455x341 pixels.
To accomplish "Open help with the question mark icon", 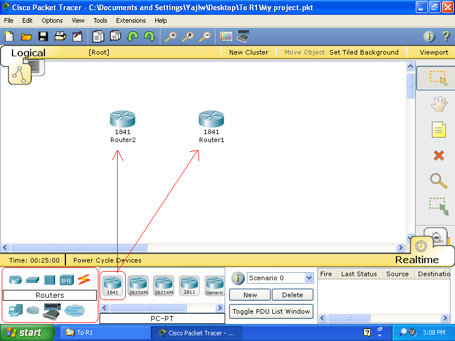I will (446, 36).
